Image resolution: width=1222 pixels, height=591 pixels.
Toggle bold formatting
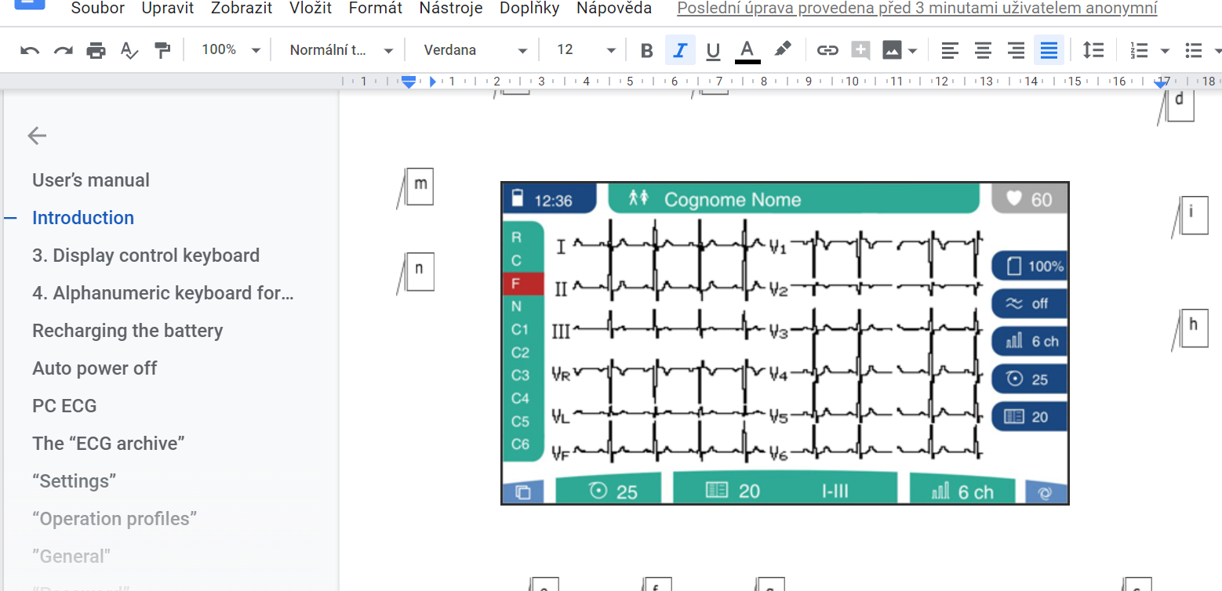(x=646, y=51)
